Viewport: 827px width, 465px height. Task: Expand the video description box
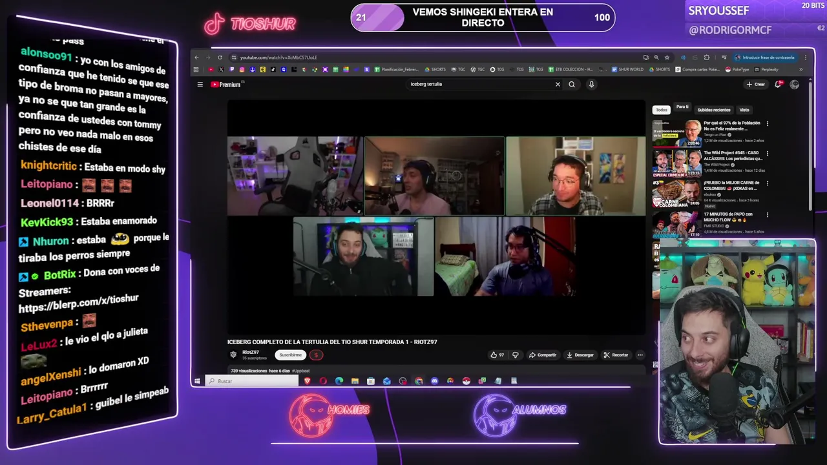click(x=436, y=371)
